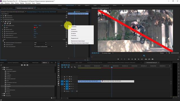Choose Копировать in the context menu
Image resolution: width=180 pixels, height=101 pixels.
coord(74,31)
